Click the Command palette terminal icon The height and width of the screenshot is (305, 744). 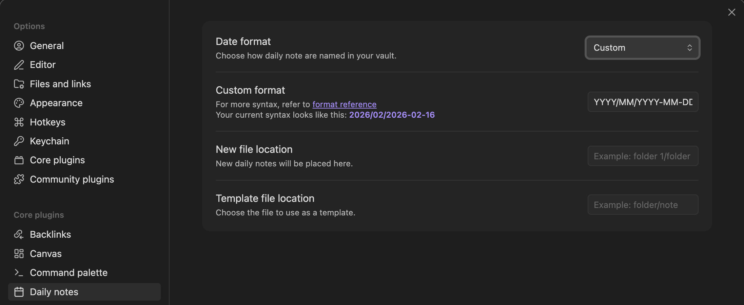(x=19, y=273)
